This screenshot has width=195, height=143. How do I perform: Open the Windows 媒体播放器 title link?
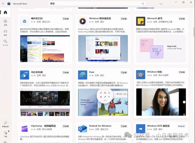(x=100, y=18)
